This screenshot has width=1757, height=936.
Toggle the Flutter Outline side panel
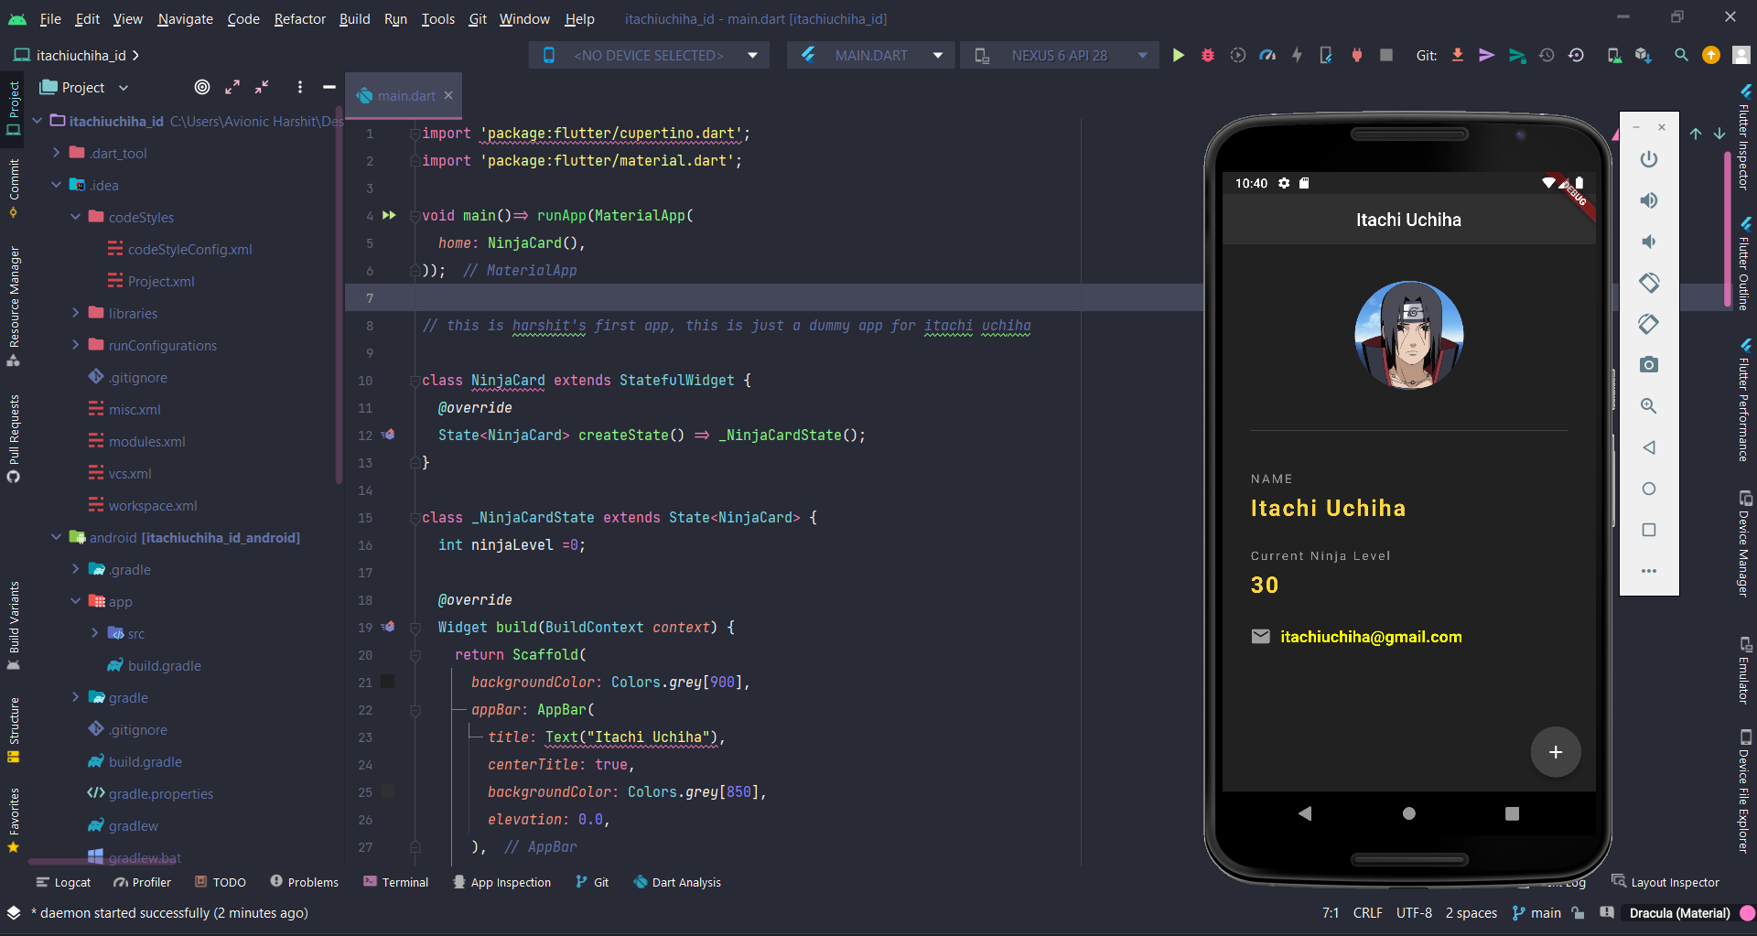pos(1745,264)
